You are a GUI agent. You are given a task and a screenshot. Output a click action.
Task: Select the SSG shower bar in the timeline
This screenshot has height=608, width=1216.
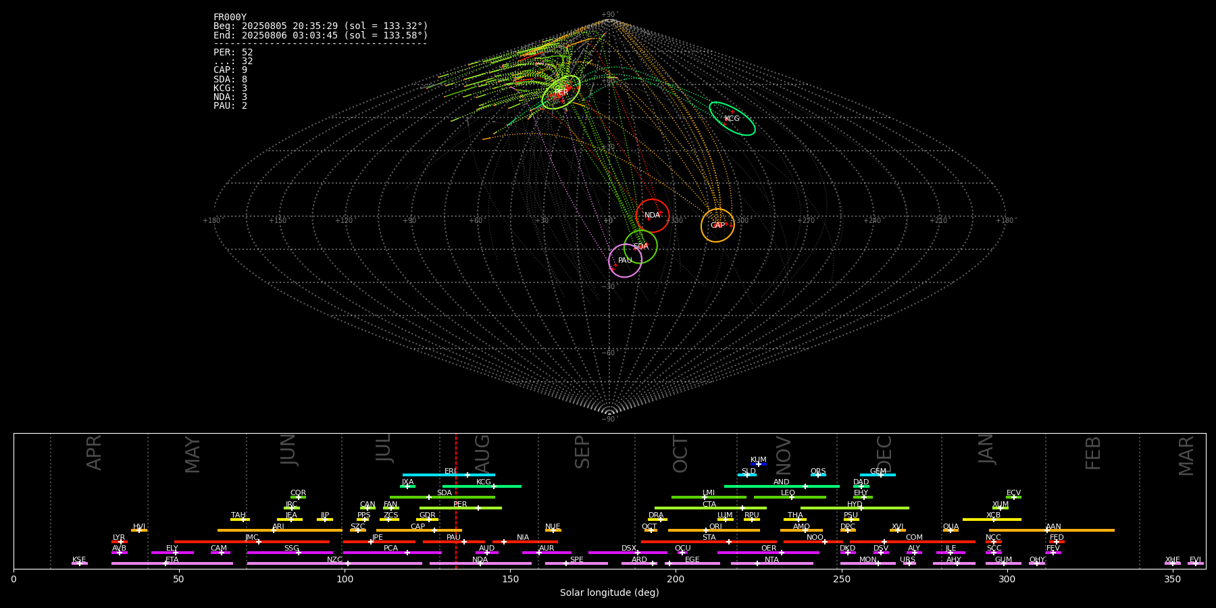click(x=290, y=553)
